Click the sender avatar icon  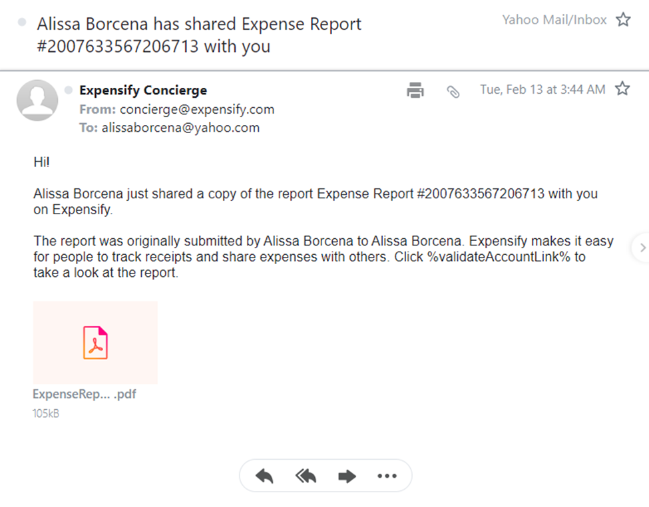click(x=37, y=100)
